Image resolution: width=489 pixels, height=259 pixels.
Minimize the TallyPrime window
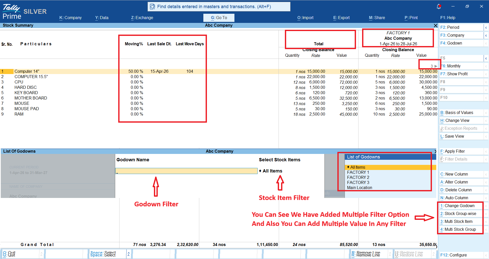click(453, 6)
